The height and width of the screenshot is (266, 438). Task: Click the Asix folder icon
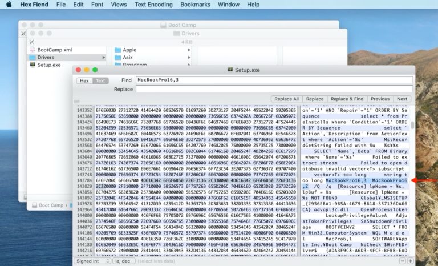click(118, 57)
